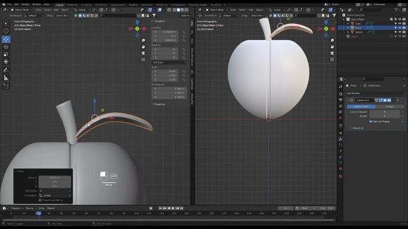
Task: Click green Y axis gizmo ball in left viewport
Action: pyautogui.click(x=138, y=29)
